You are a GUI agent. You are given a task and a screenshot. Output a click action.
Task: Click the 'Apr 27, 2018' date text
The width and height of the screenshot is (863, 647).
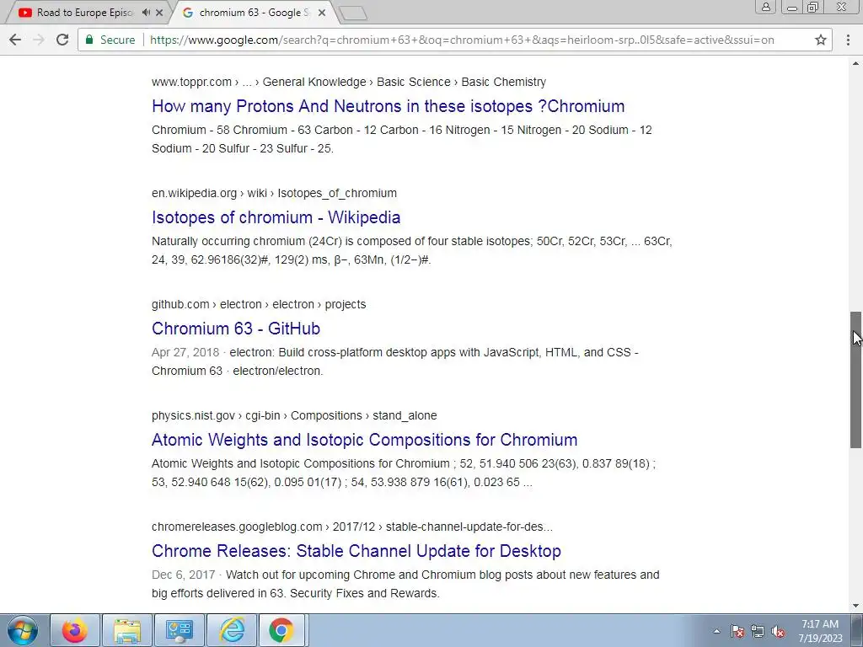185,352
